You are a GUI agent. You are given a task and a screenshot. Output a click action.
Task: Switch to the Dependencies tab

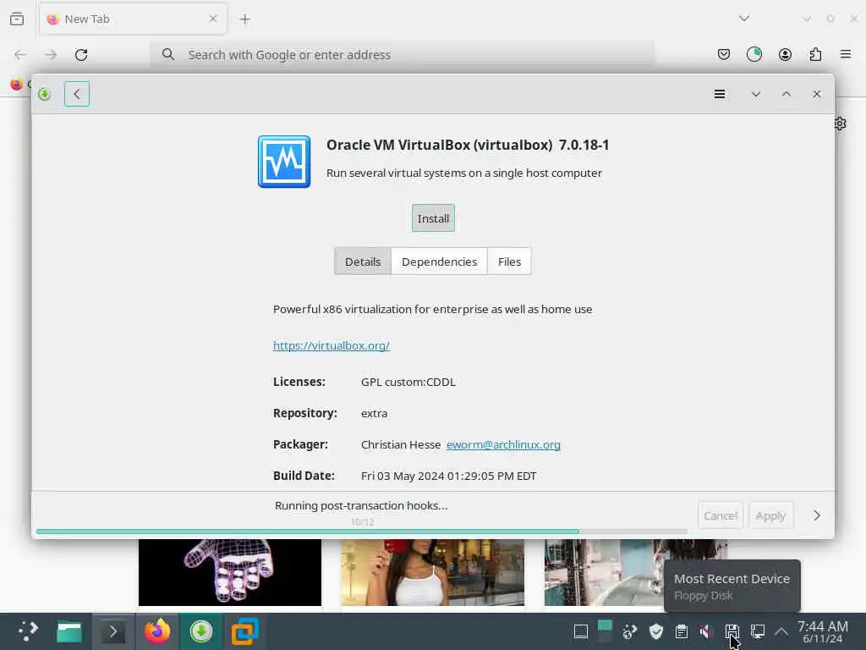point(439,262)
